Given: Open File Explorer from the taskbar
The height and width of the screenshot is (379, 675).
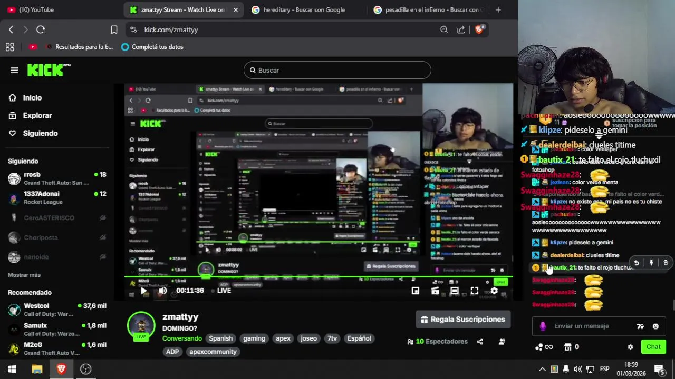Looking at the screenshot, I should click(x=37, y=369).
